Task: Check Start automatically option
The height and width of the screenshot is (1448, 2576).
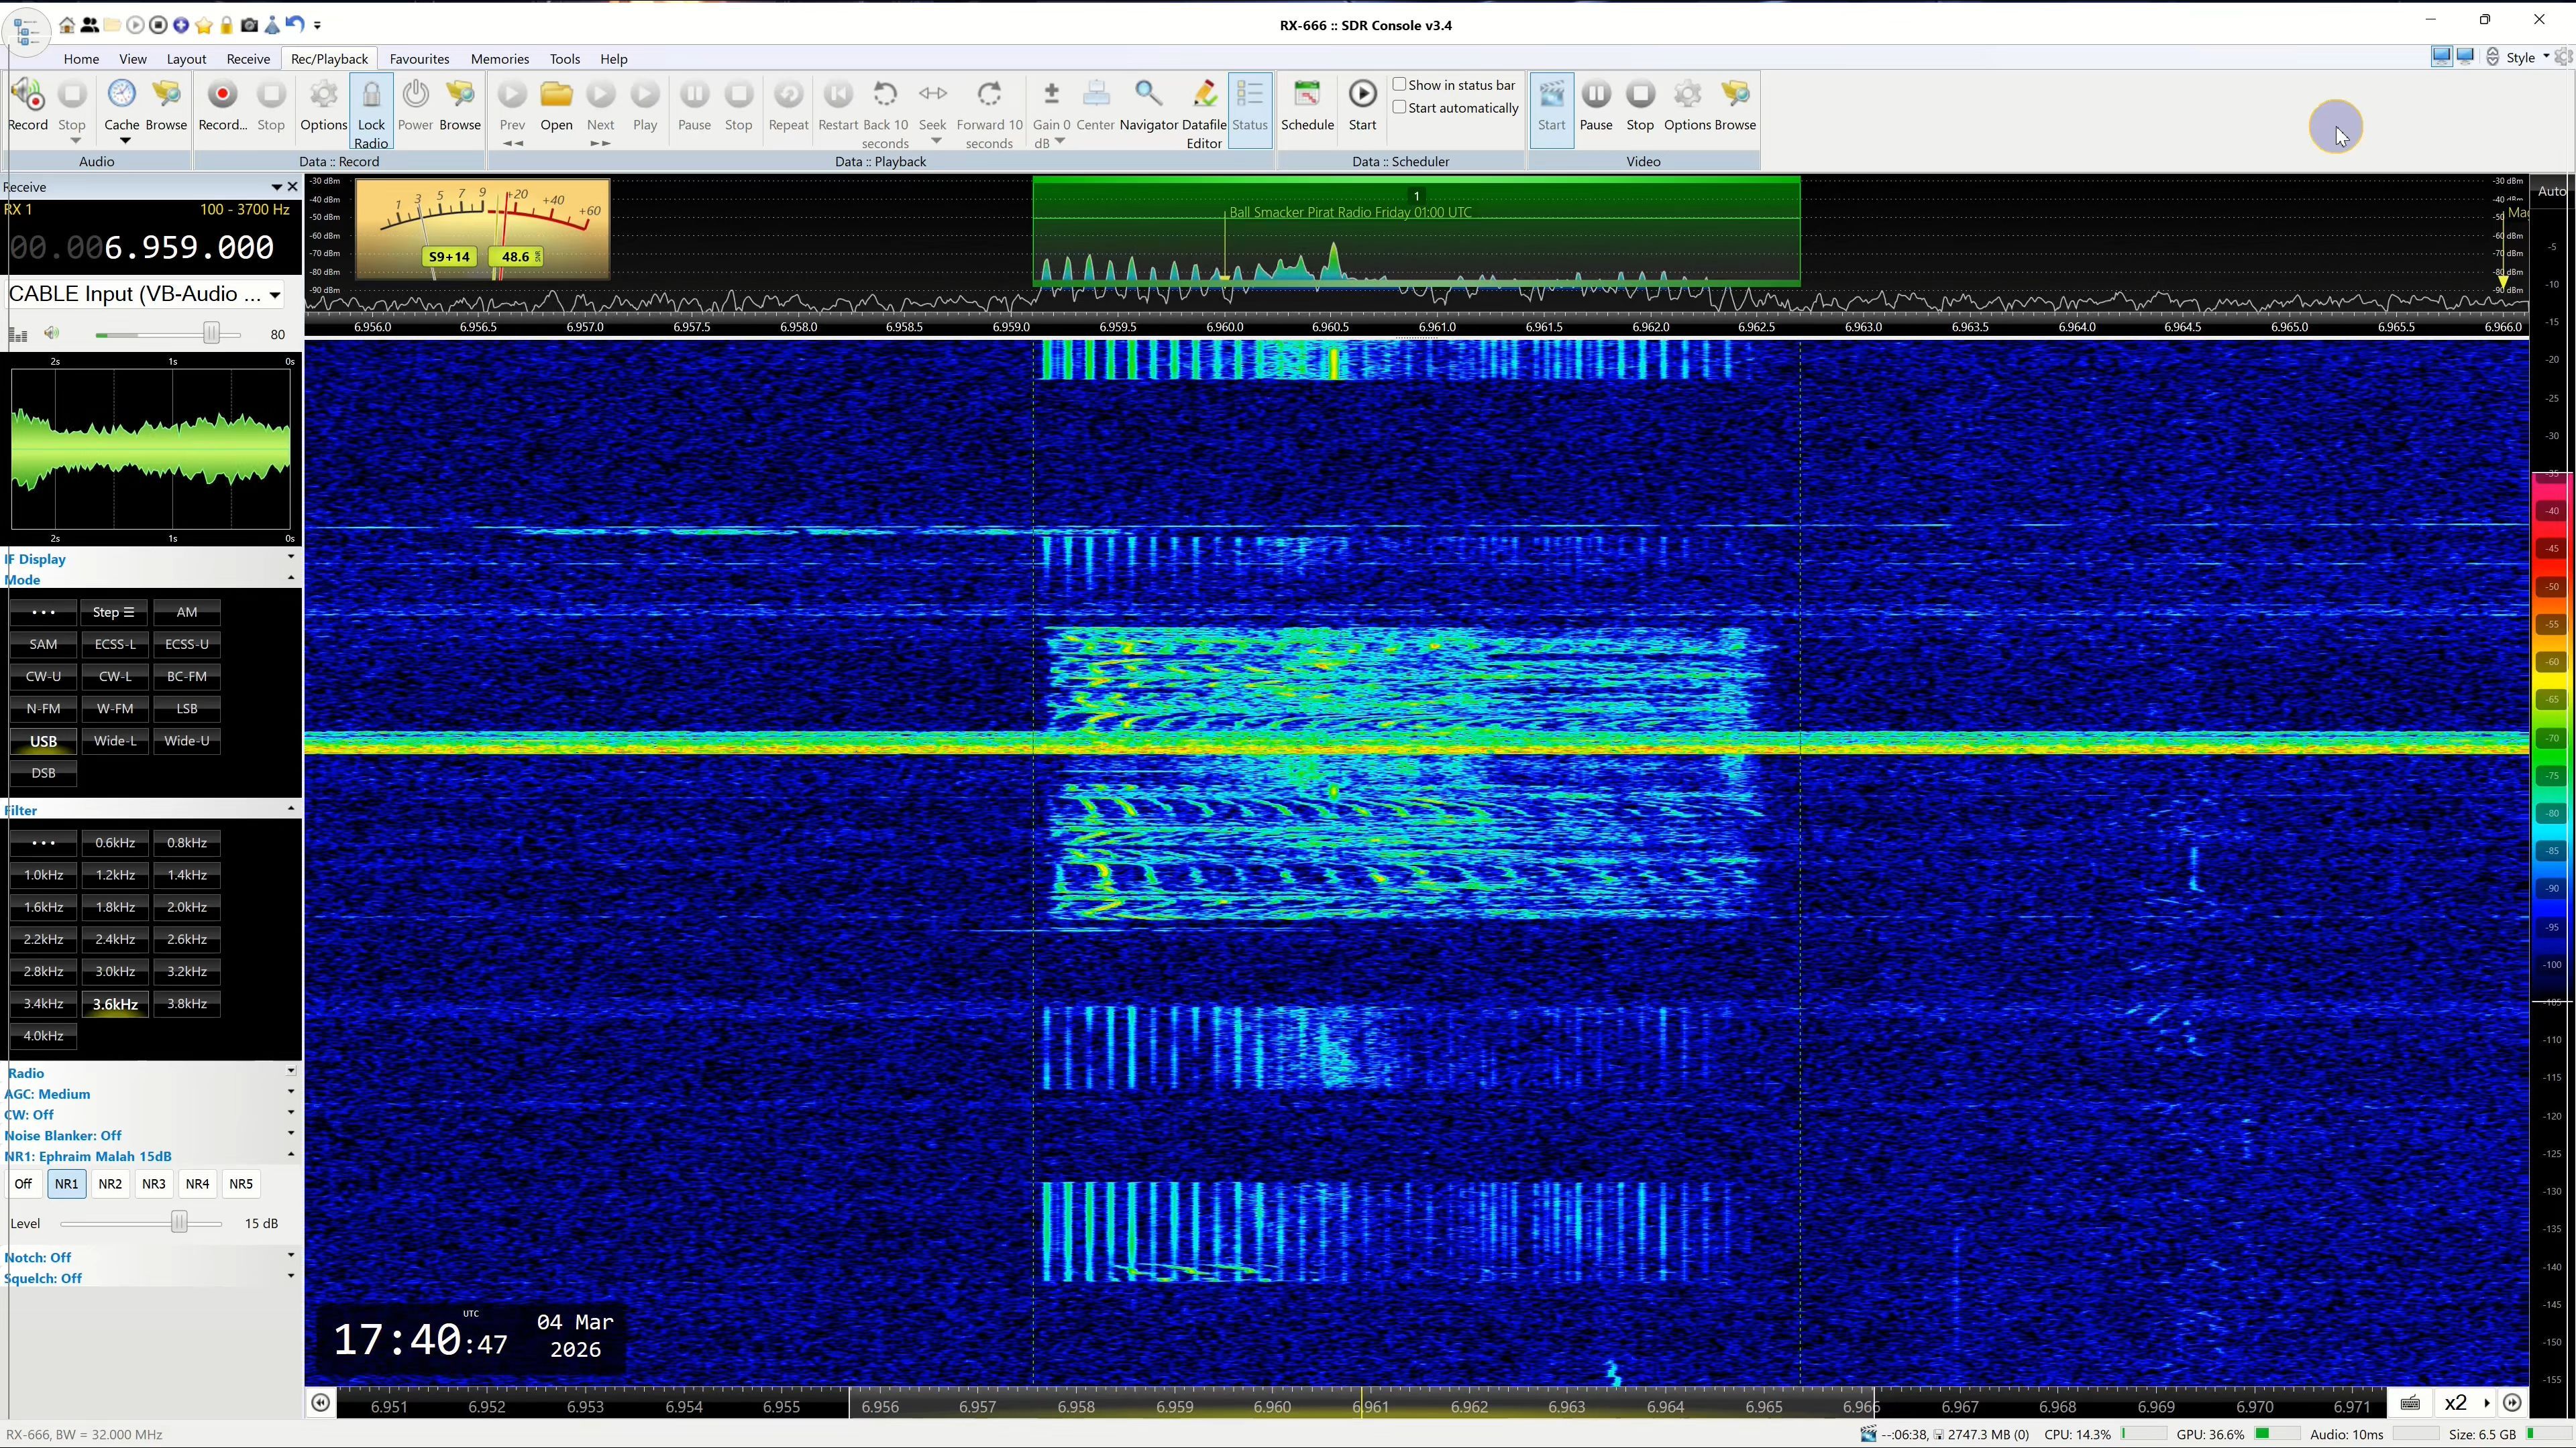Action: [x=1400, y=108]
